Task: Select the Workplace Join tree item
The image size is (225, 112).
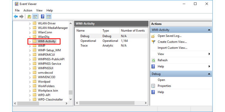Action: click(48, 91)
